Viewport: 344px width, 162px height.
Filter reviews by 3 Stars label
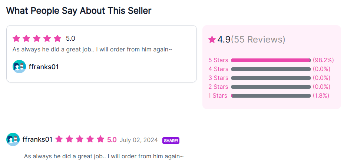218,78
